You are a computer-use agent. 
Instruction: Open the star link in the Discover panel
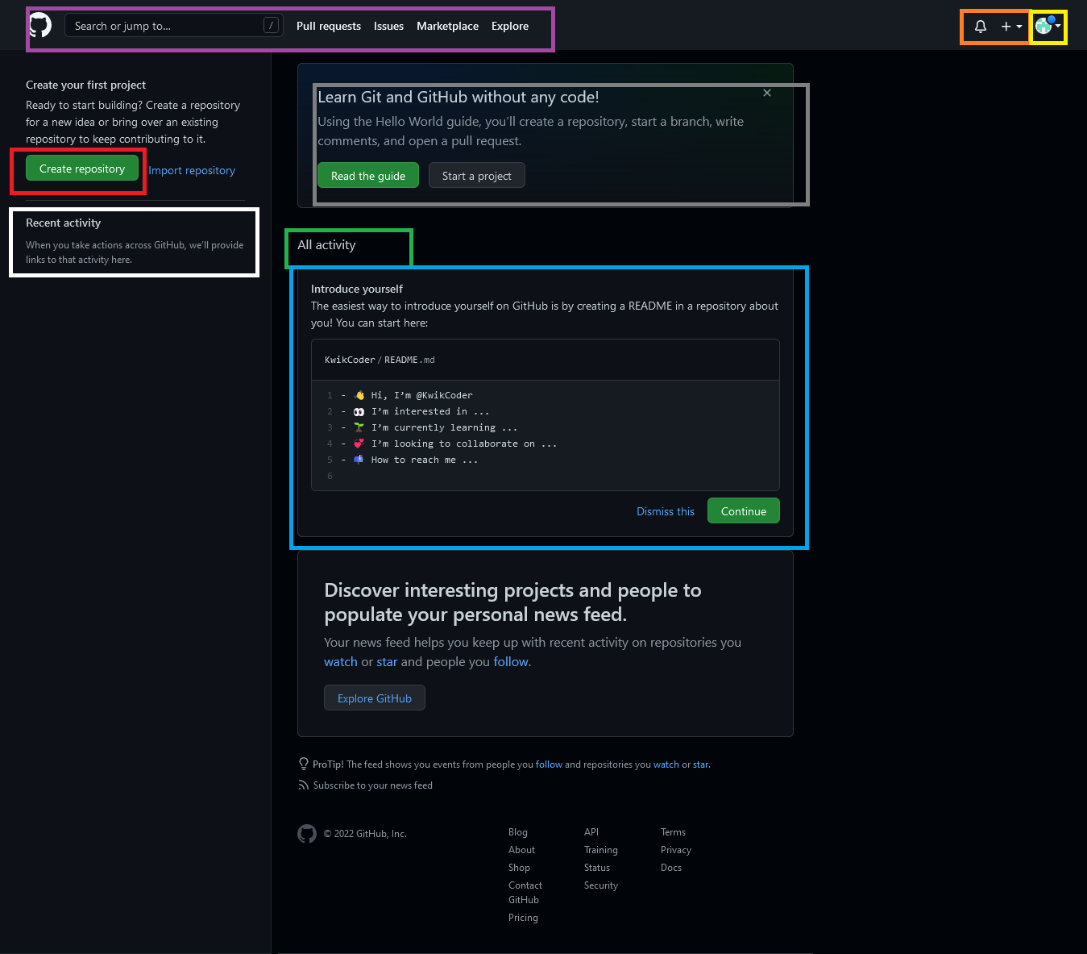[387, 661]
